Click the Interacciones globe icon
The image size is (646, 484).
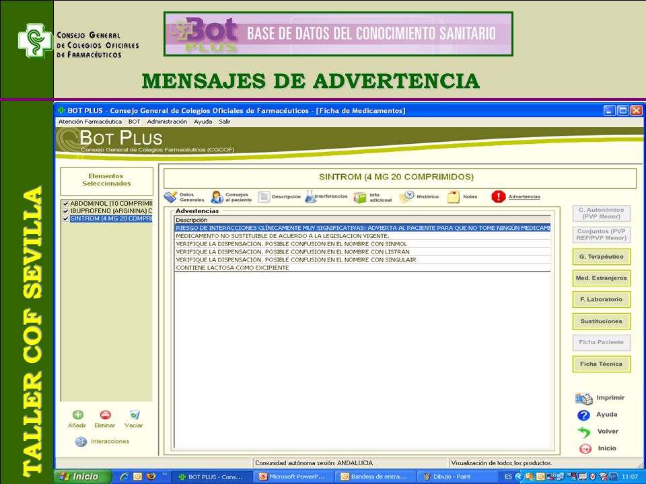coord(81,442)
